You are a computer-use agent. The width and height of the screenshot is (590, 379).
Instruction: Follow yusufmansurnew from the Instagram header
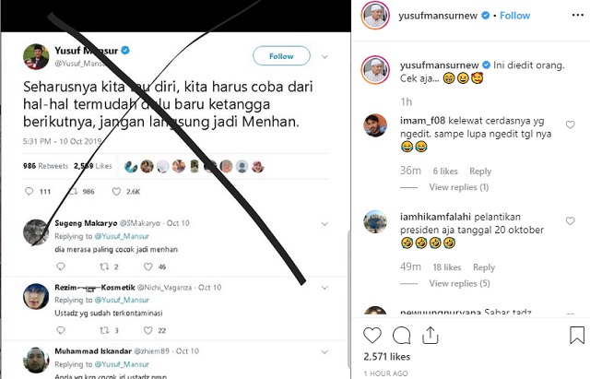tap(514, 16)
